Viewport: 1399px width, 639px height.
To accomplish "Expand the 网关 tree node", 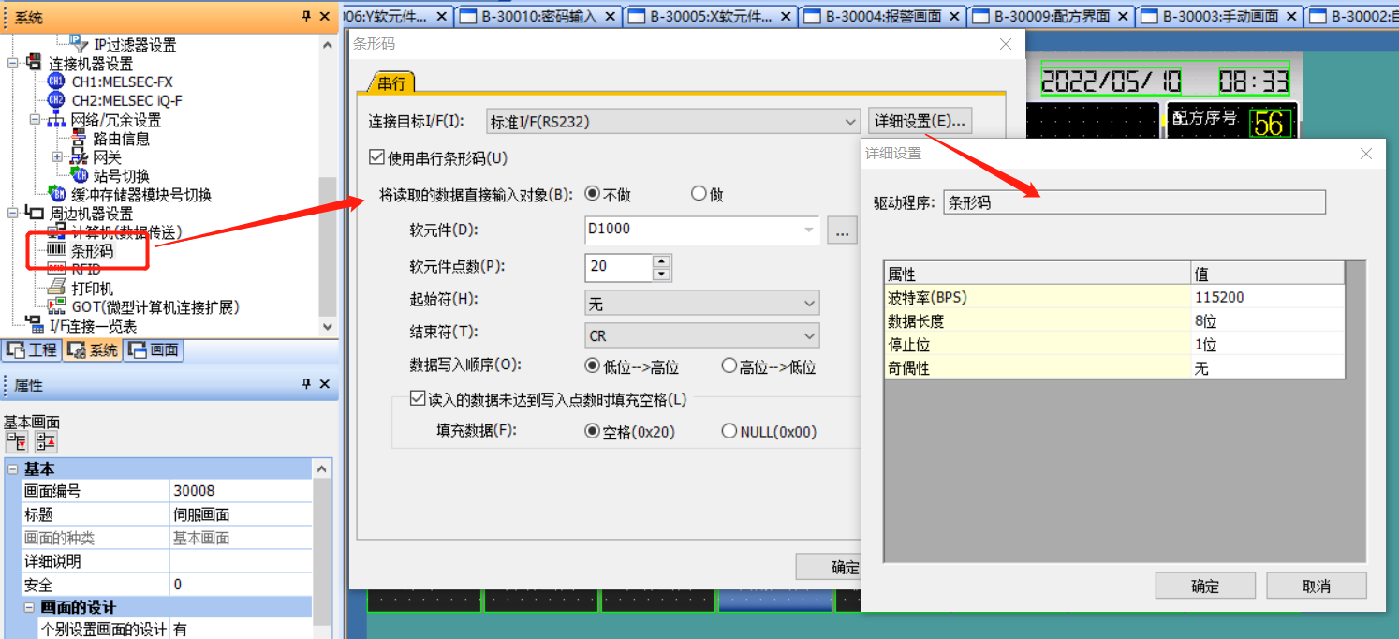I will point(57,157).
